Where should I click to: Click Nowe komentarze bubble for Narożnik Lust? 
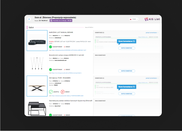click(x=127, y=41)
